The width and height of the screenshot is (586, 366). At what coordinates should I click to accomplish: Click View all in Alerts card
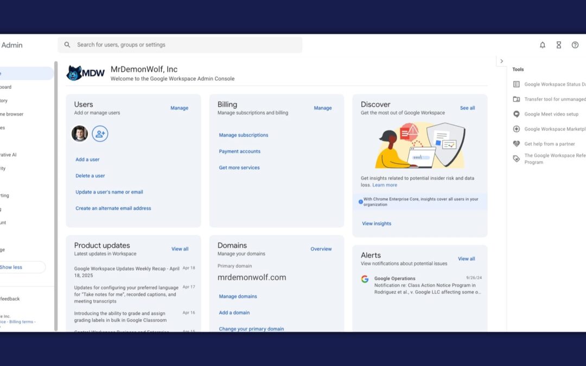click(x=467, y=259)
